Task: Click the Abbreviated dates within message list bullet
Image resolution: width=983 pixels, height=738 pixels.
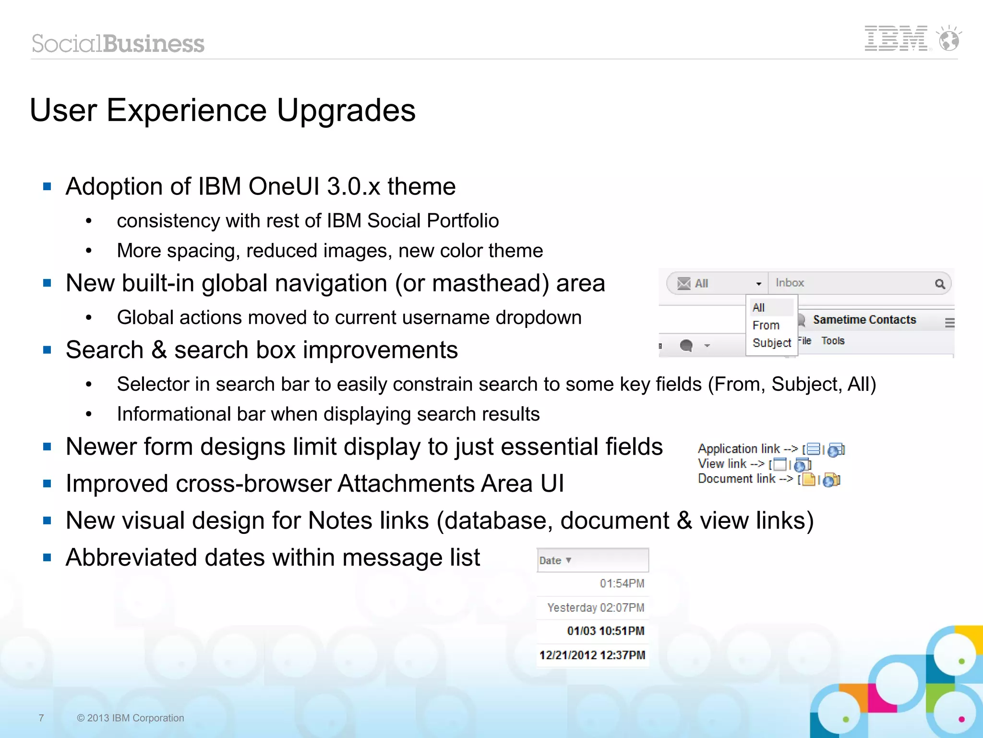Action: 273,557
